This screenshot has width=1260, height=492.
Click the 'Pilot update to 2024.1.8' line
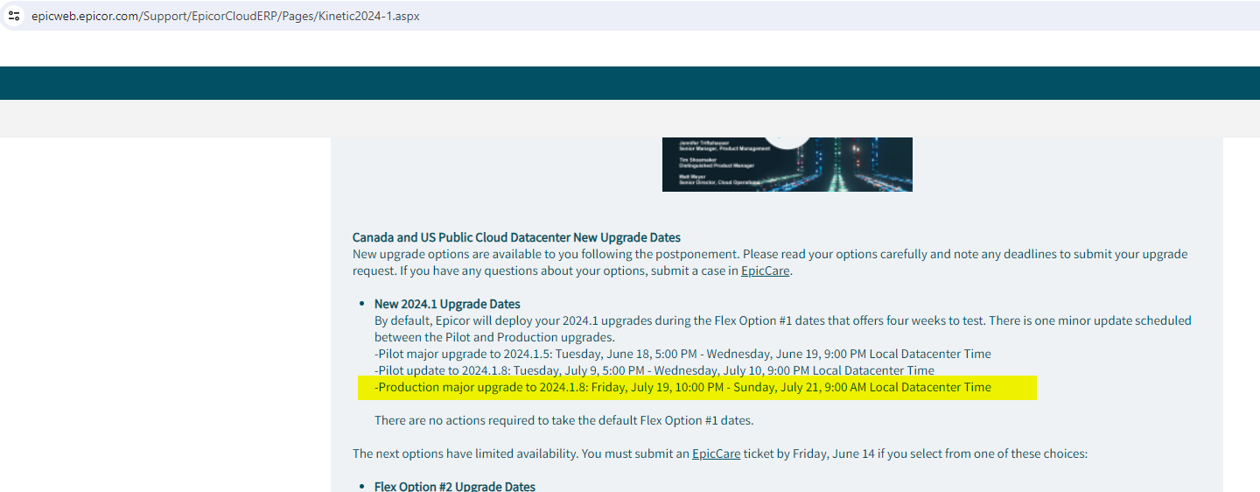click(x=654, y=370)
